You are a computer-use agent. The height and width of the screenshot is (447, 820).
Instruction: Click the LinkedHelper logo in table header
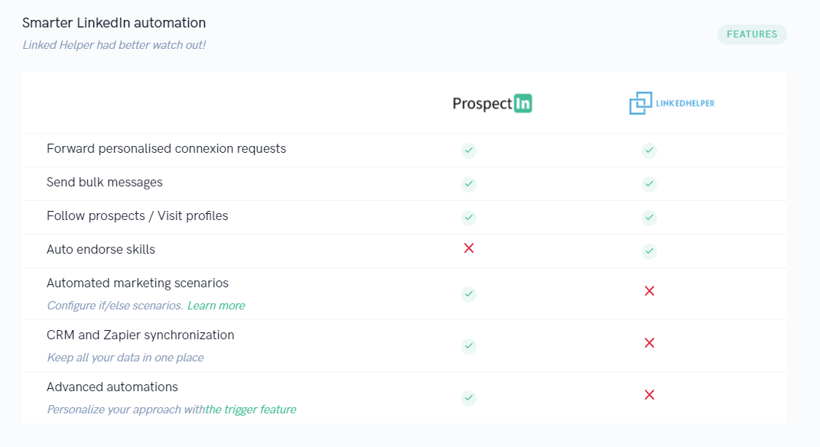tap(672, 103)
